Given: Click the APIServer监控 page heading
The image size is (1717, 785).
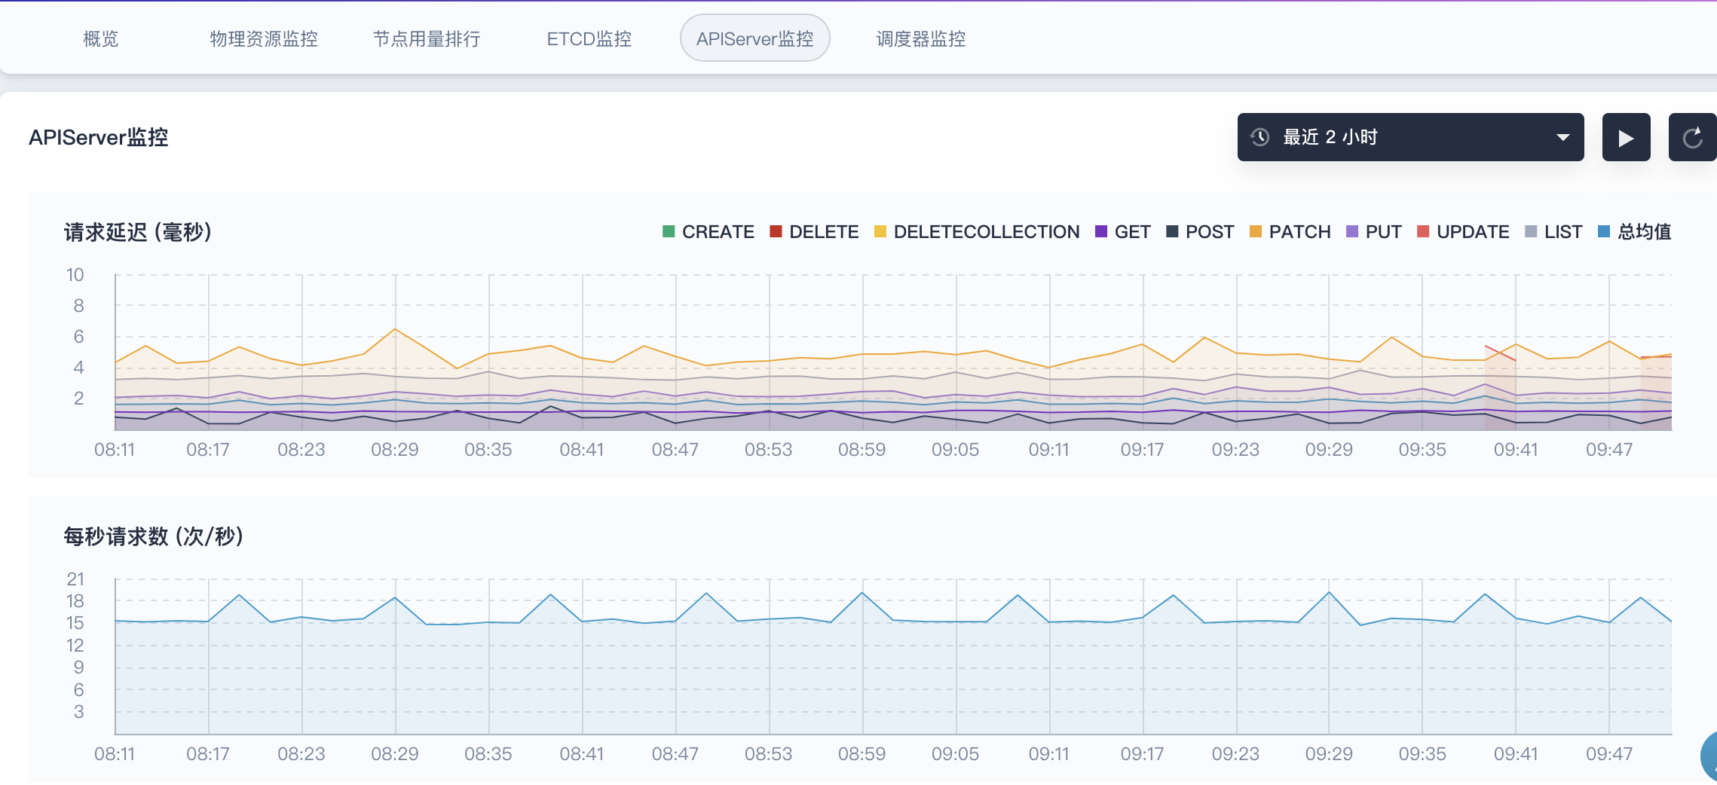Looking at the screenshot, I should (x=99, y=137).
